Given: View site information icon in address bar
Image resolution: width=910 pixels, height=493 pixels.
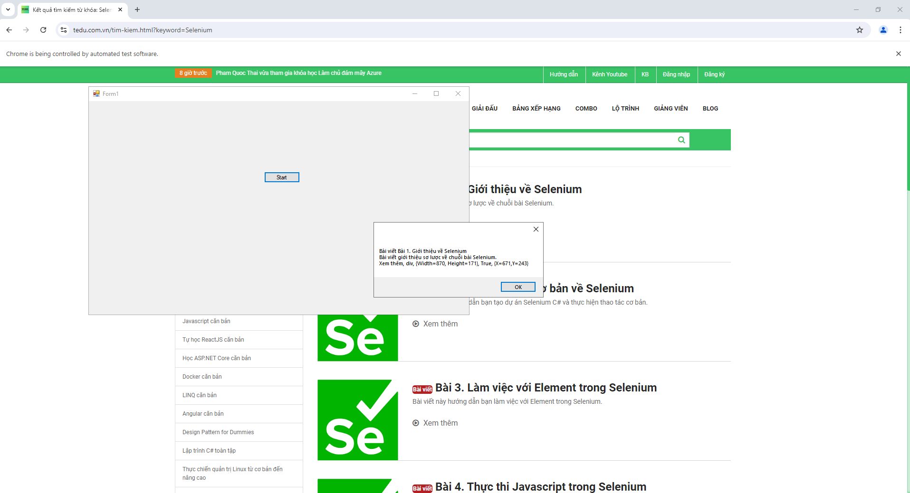Looking at the screenshot, I should pyautogui.click(x=64, y=30).
